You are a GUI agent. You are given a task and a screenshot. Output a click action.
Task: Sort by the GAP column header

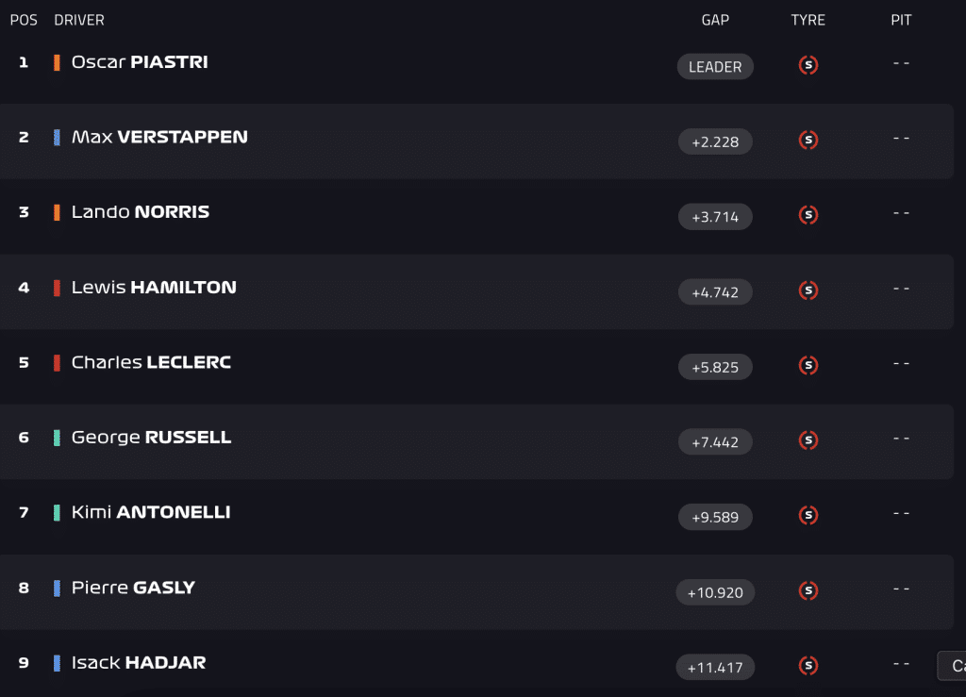(715, 20)
